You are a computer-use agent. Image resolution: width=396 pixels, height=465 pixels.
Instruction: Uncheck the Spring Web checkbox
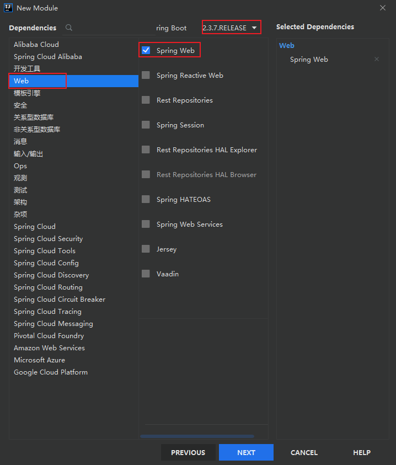[x=146, y=50]
